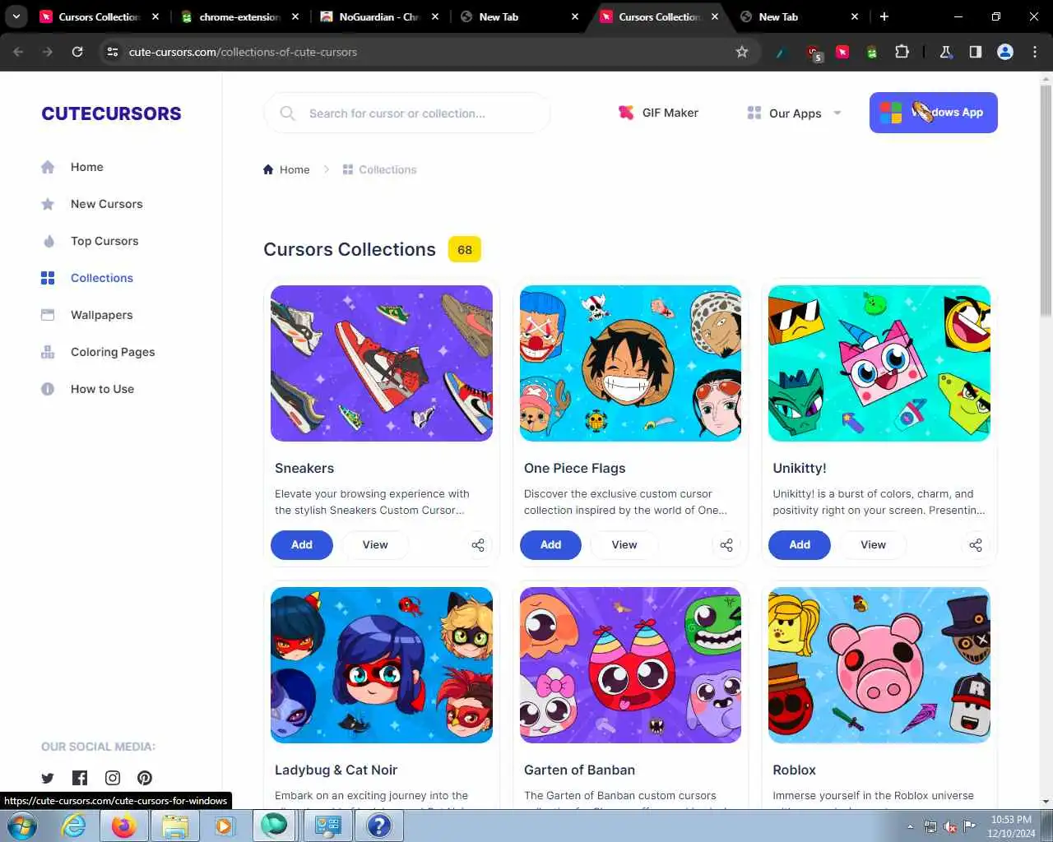This screenshot has width=1053, height=842.
Task: View the One Piece Flags collection
Action: [x=624, y=545]
